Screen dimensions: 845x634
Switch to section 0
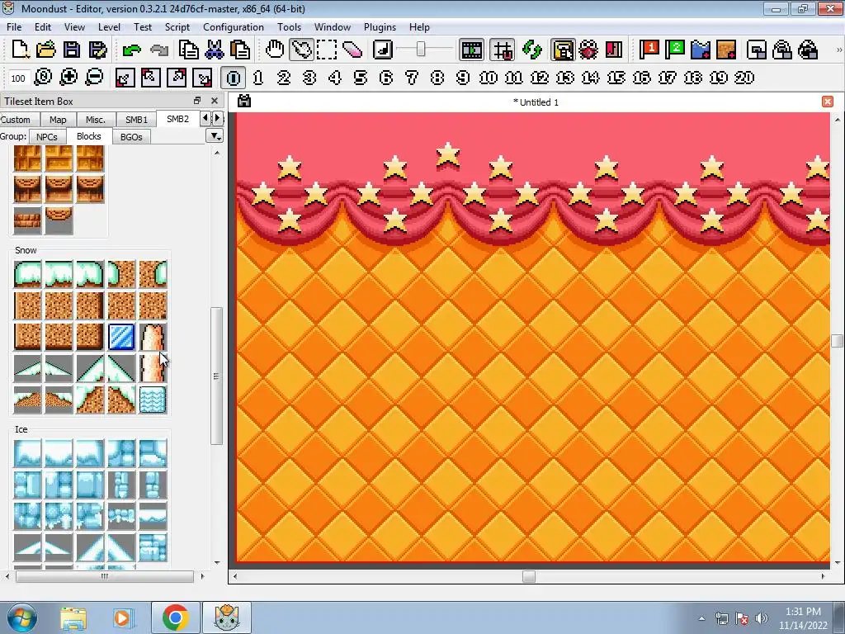click(x=234, y=78)
